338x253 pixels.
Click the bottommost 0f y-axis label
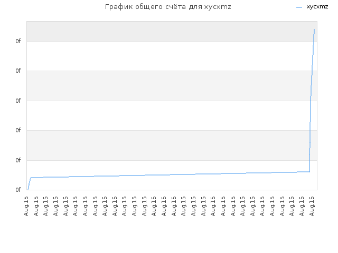coord(18,190)
